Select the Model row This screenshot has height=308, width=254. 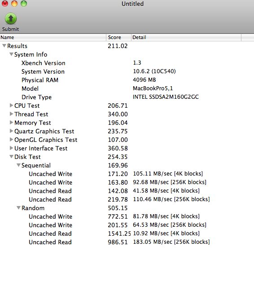pyautogui.click(x=127, y=88)
